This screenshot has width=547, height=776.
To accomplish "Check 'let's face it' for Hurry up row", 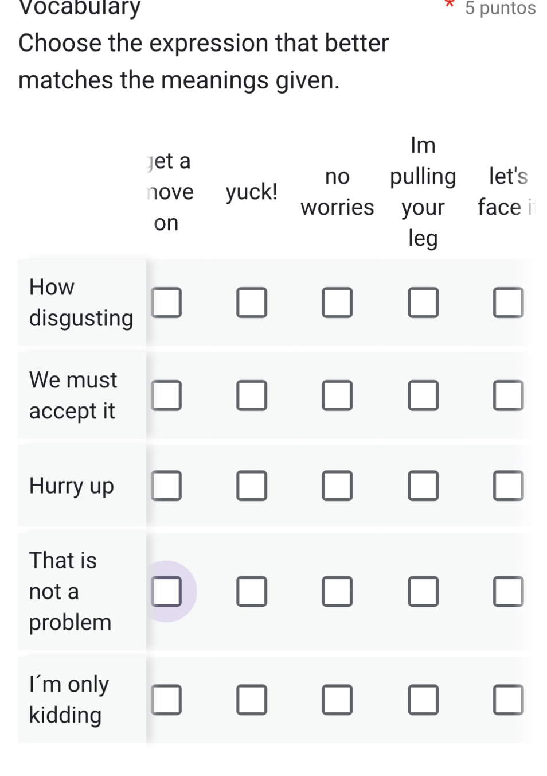I will [x=509, y=486].
